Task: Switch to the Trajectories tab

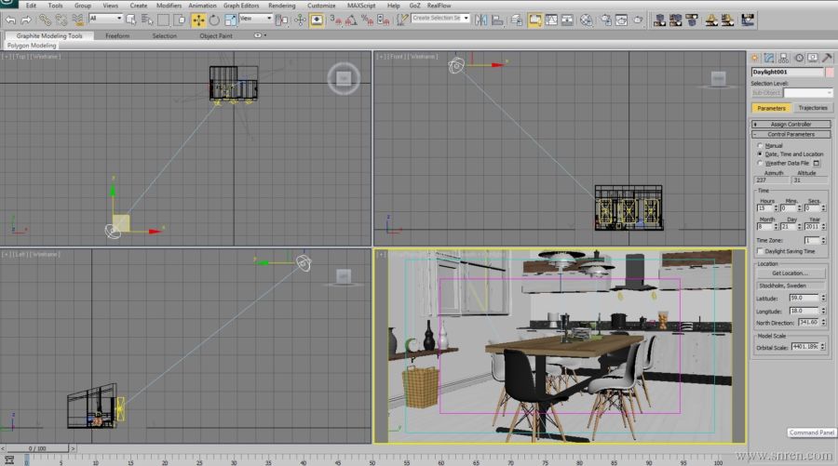Action: (812, 108)
